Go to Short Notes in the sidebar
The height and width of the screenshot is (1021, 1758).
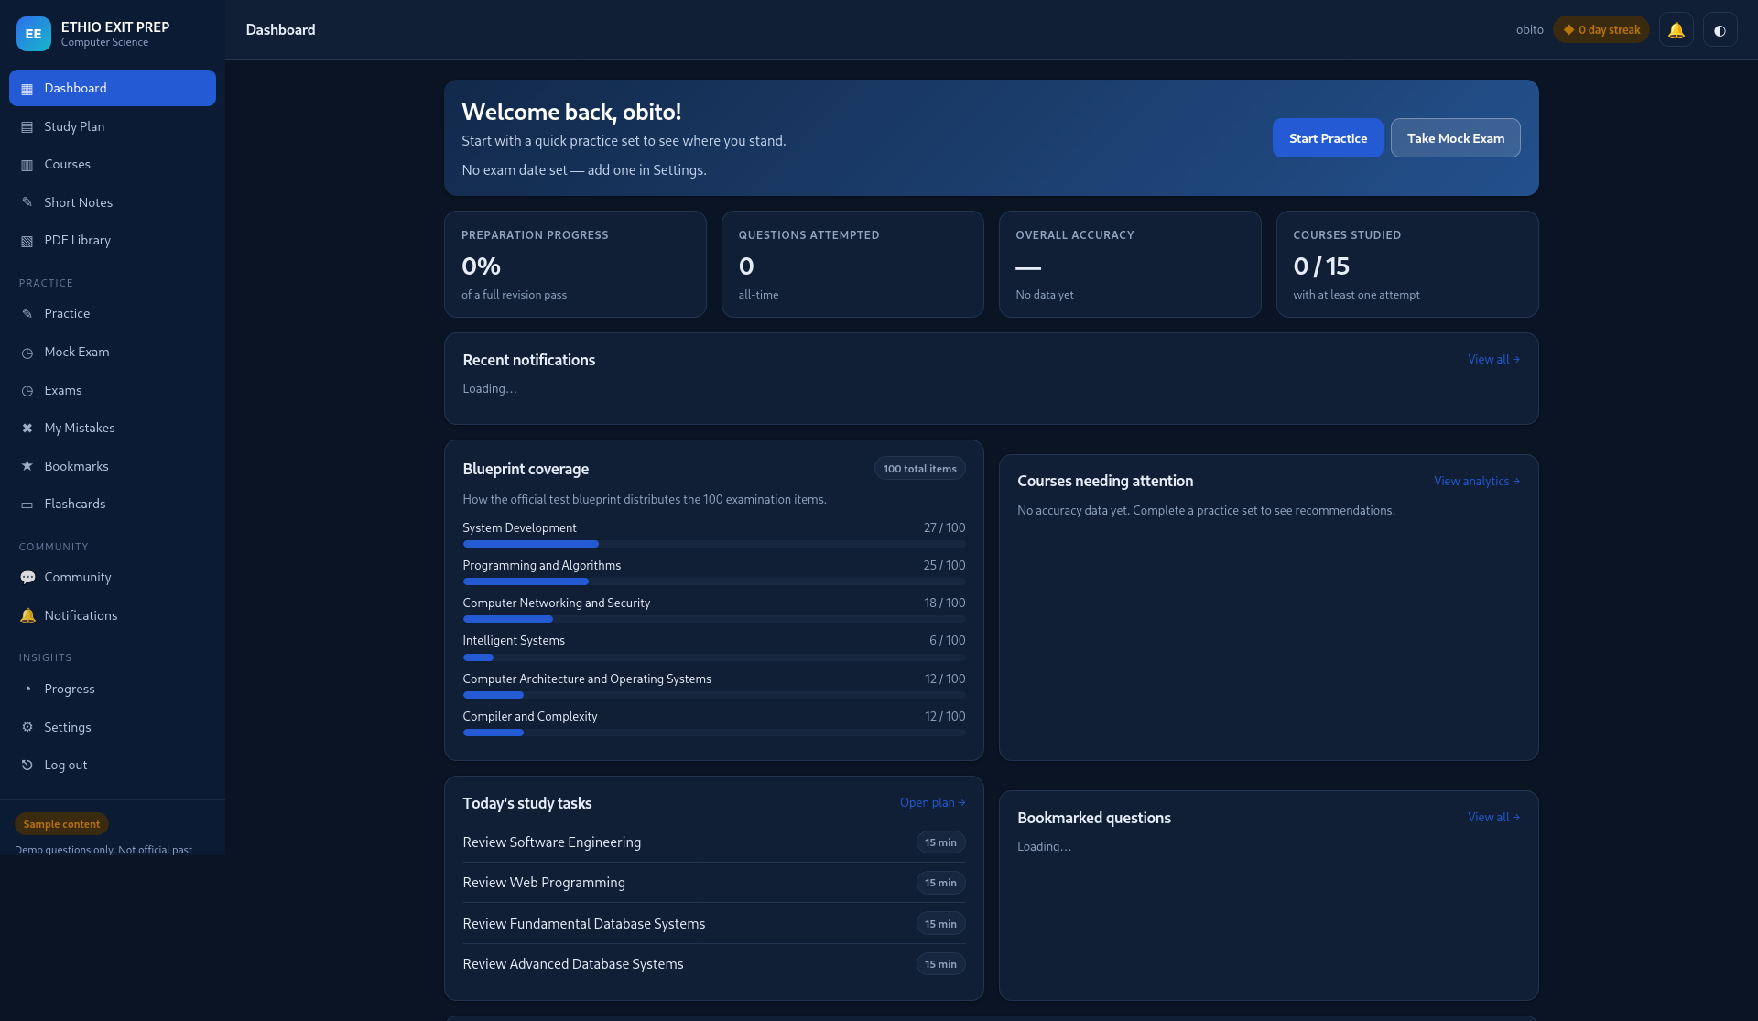113,202
